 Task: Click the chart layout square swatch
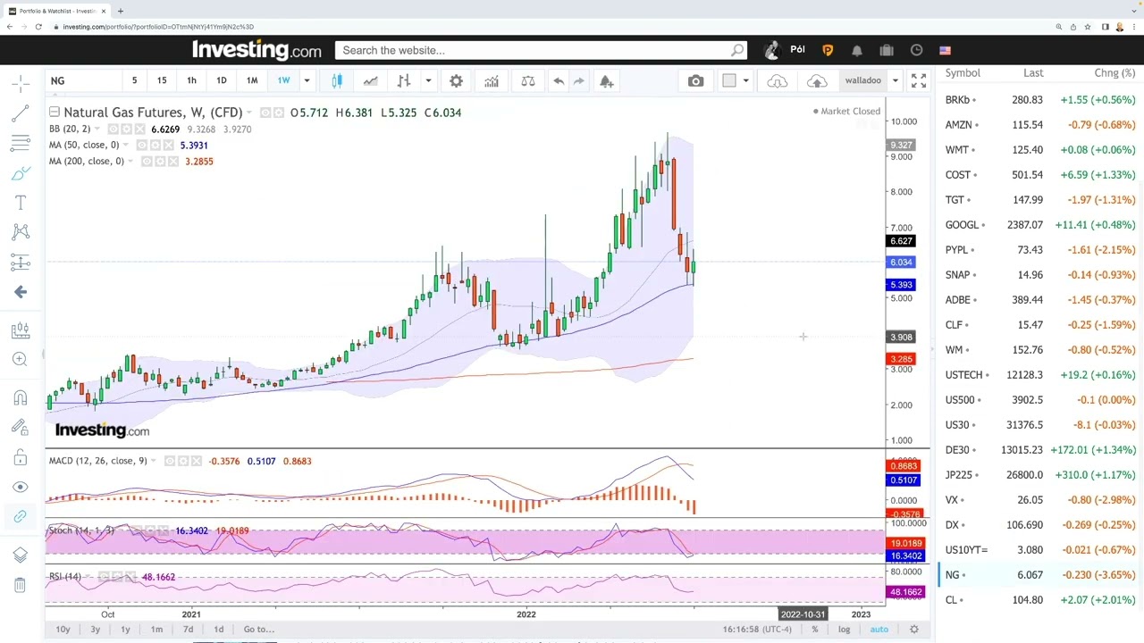pyautogui.click(x=729, y=81)
